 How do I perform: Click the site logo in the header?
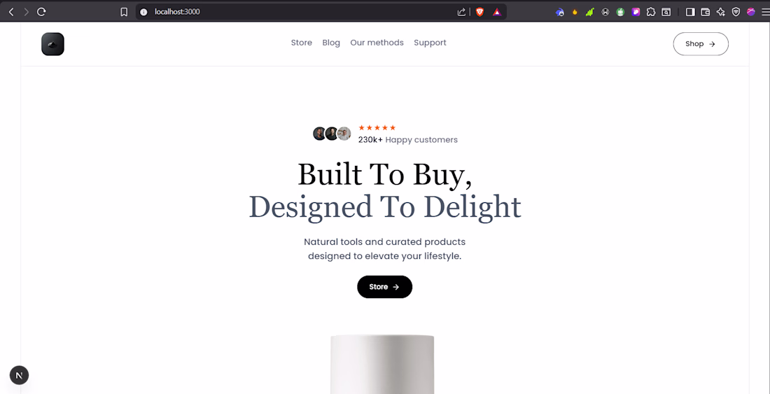(52, 44)
